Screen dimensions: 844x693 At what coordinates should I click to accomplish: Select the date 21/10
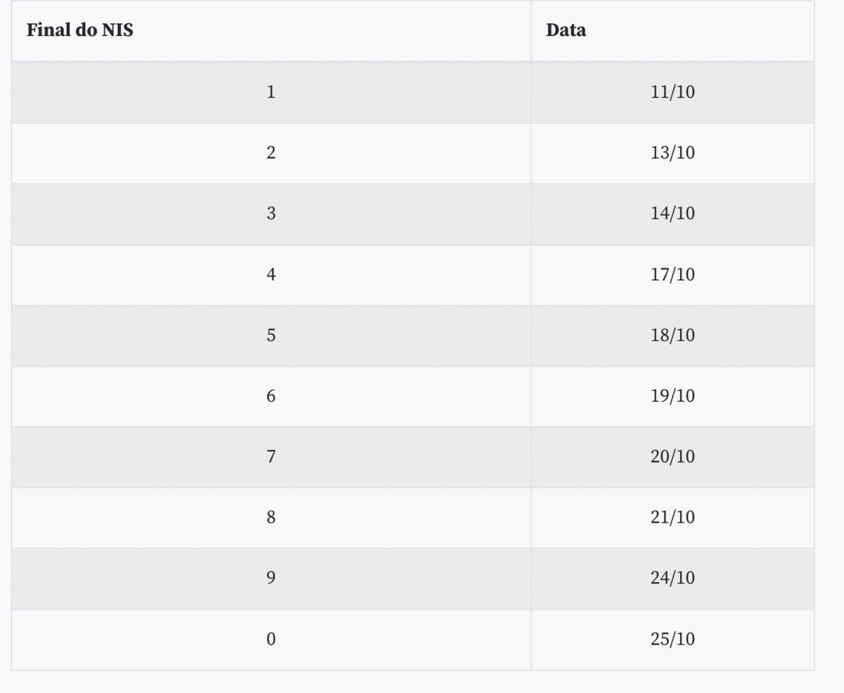[672, 518]
